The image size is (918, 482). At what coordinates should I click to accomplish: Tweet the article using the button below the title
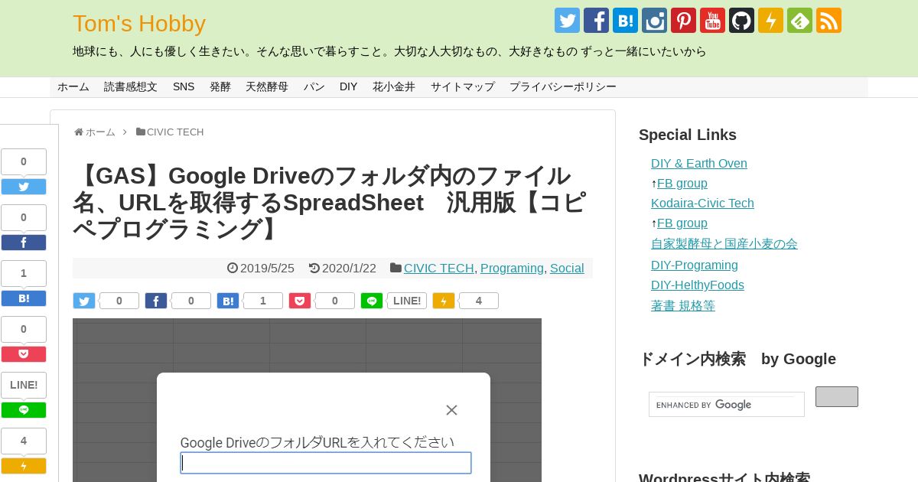click(84, 301)
